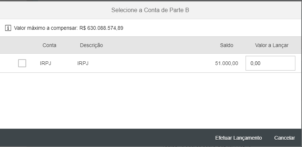Image resolution: width=302 pixels, height=147 pixels.
Task: Click the dialog title Selecione a Conta de Parte B
Action: tap(150, 10)
